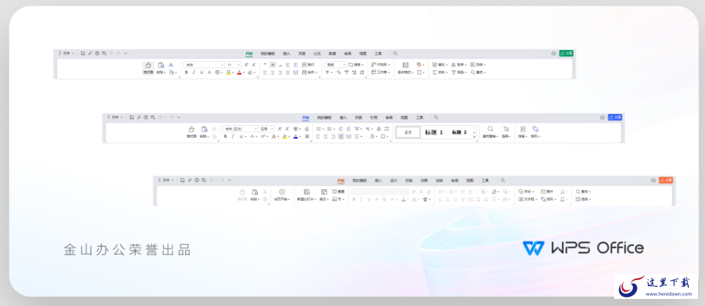
Task: Click Format Painter in the blue writer toolbar
Action: (x=192, y=132)
